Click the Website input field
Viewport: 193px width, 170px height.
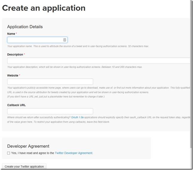[x=50, y=82]
